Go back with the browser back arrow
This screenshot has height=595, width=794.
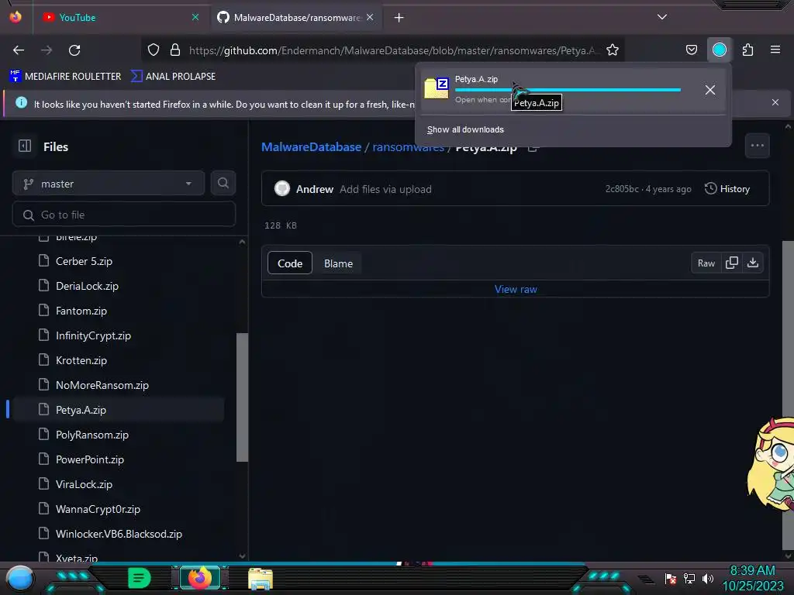pos(19,50)
